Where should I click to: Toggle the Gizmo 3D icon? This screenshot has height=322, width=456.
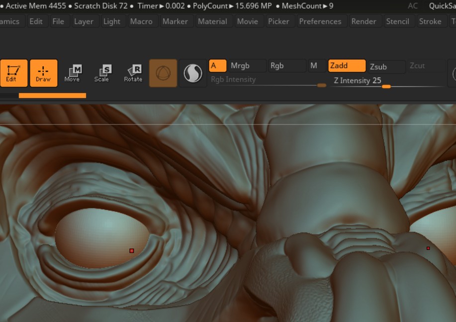(x=163, y=73)
